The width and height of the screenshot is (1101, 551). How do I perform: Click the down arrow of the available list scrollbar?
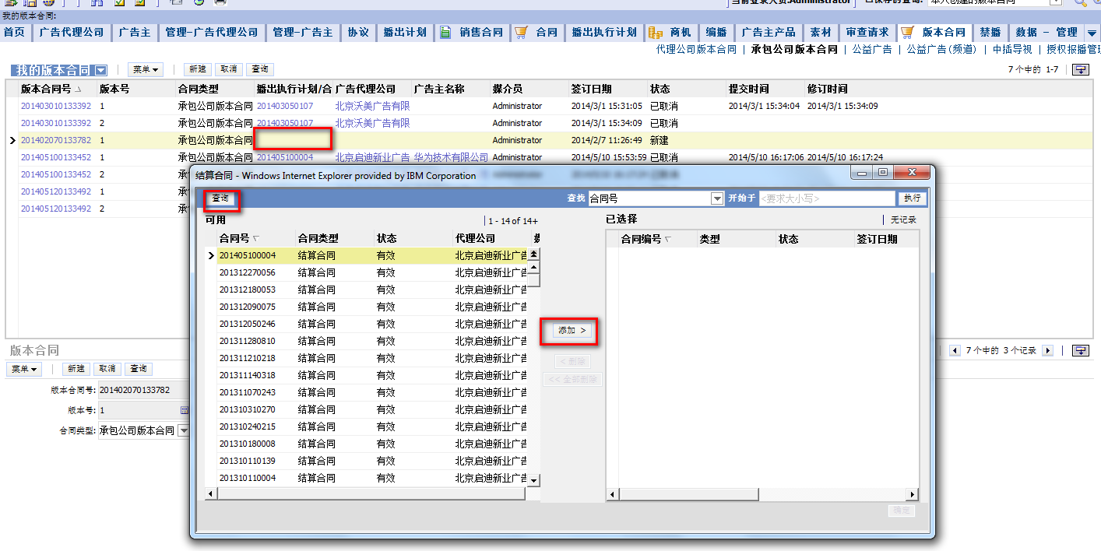click(x=534, y=480)
